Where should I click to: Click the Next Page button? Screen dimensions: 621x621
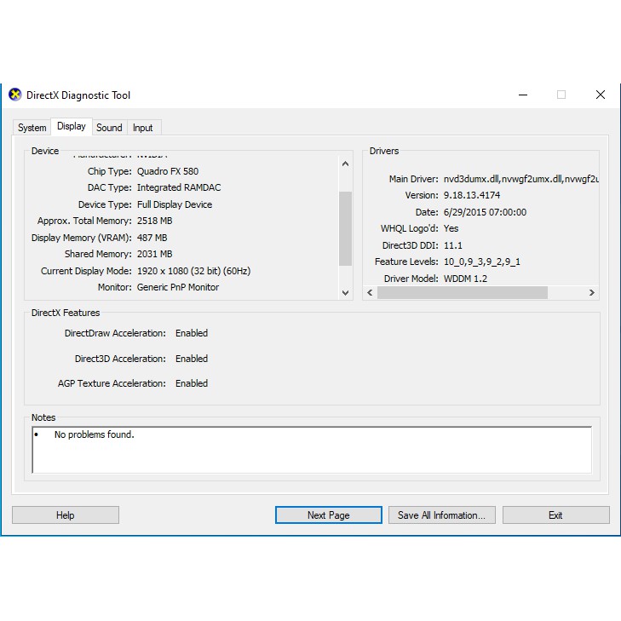pos(328,515)
